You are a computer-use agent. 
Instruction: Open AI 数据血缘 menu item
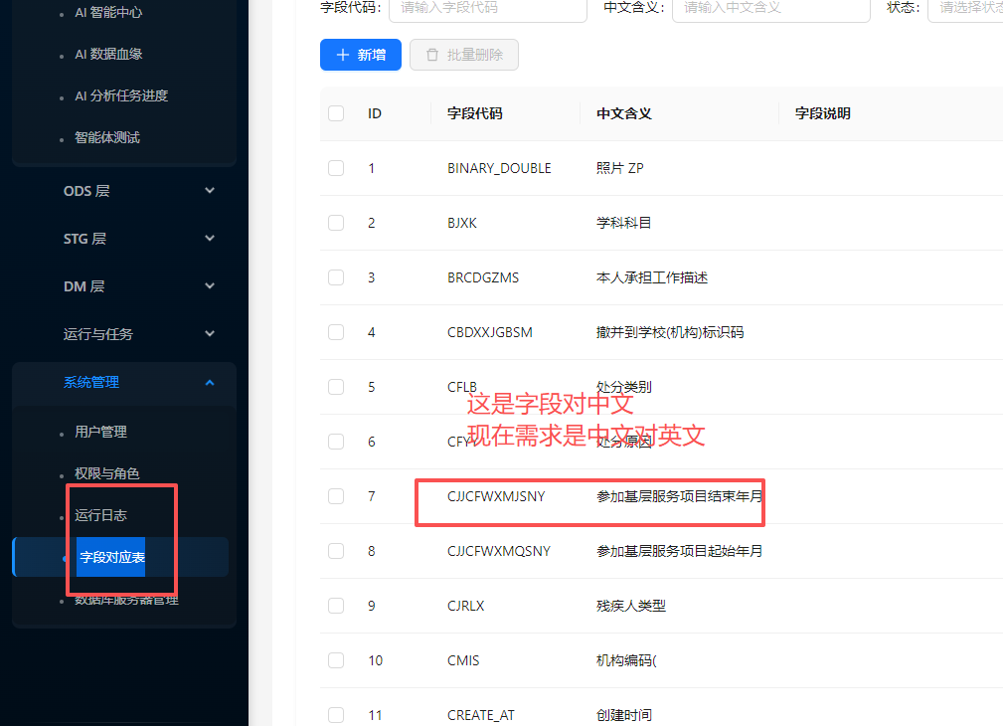coord(108,54)
